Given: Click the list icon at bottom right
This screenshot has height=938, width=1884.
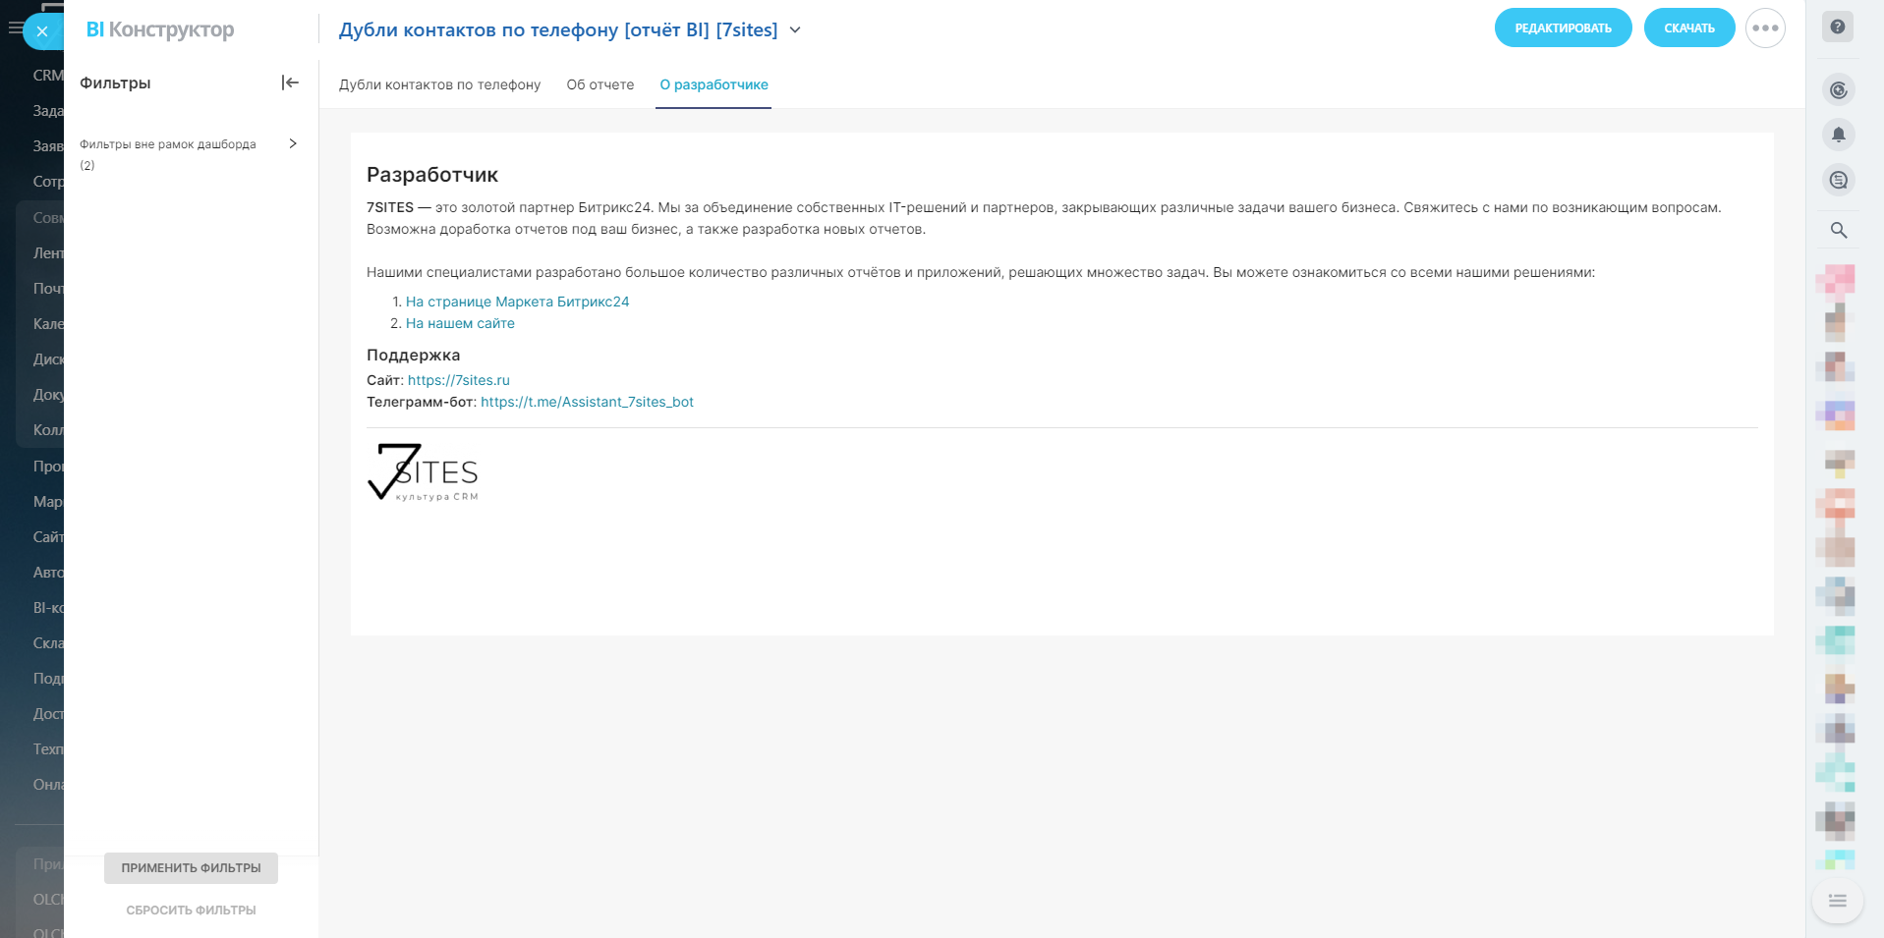Looking at the screenshot, I should click(x=1837, y=901).
